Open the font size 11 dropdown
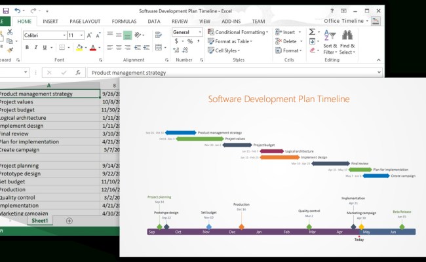426x262 pixels. click(81, 35)
